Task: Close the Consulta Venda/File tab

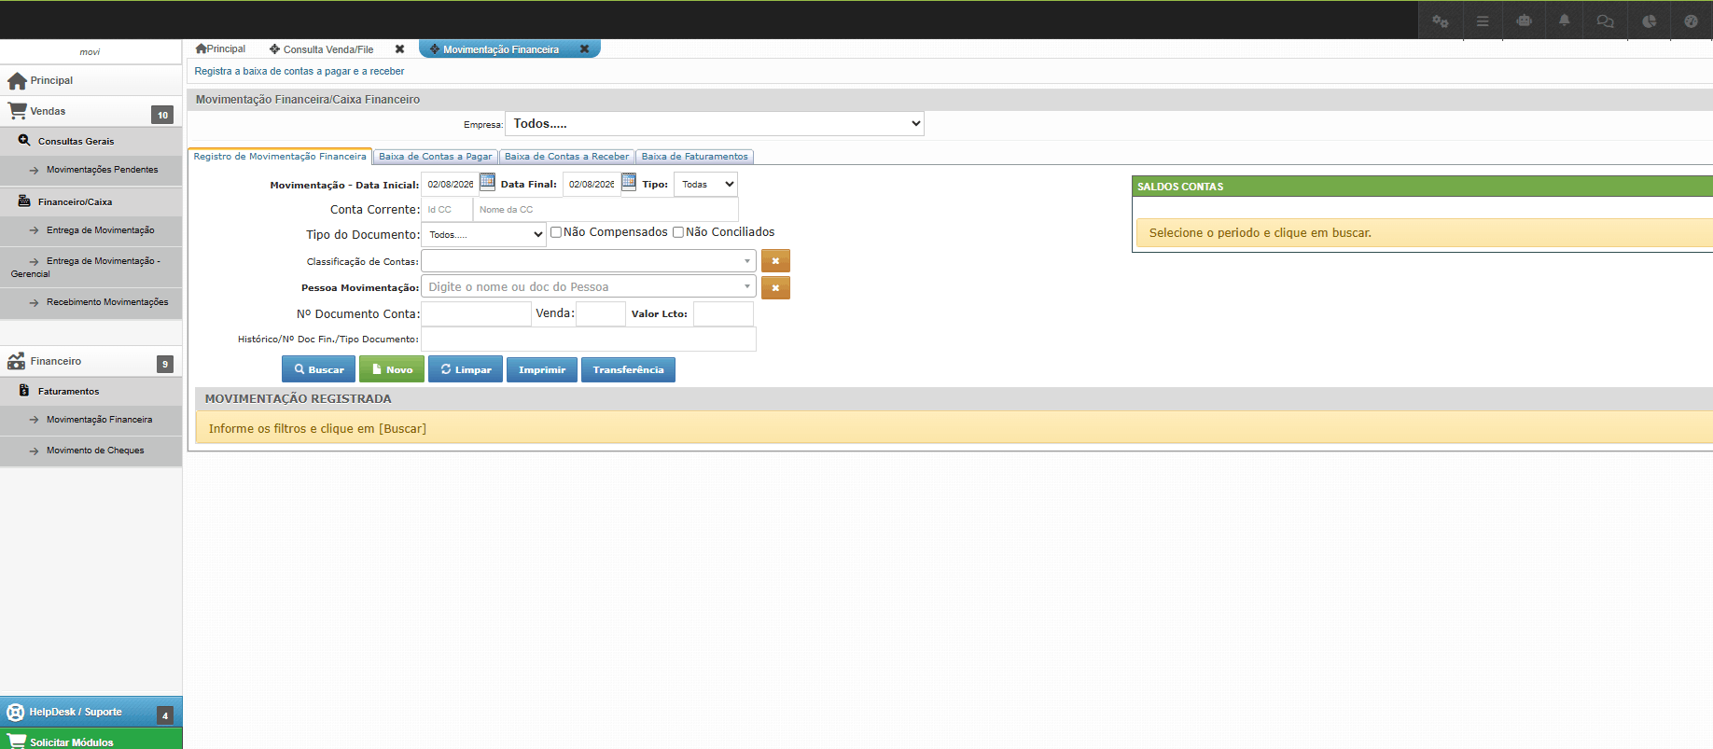Action: 399,49
